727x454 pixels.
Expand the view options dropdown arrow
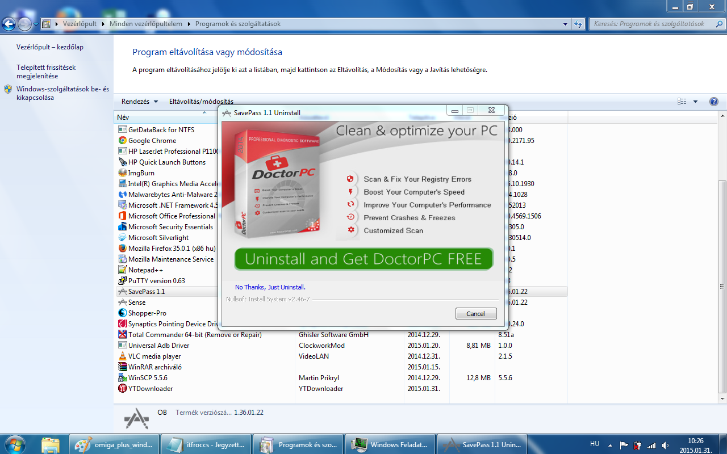click(696, 102)
